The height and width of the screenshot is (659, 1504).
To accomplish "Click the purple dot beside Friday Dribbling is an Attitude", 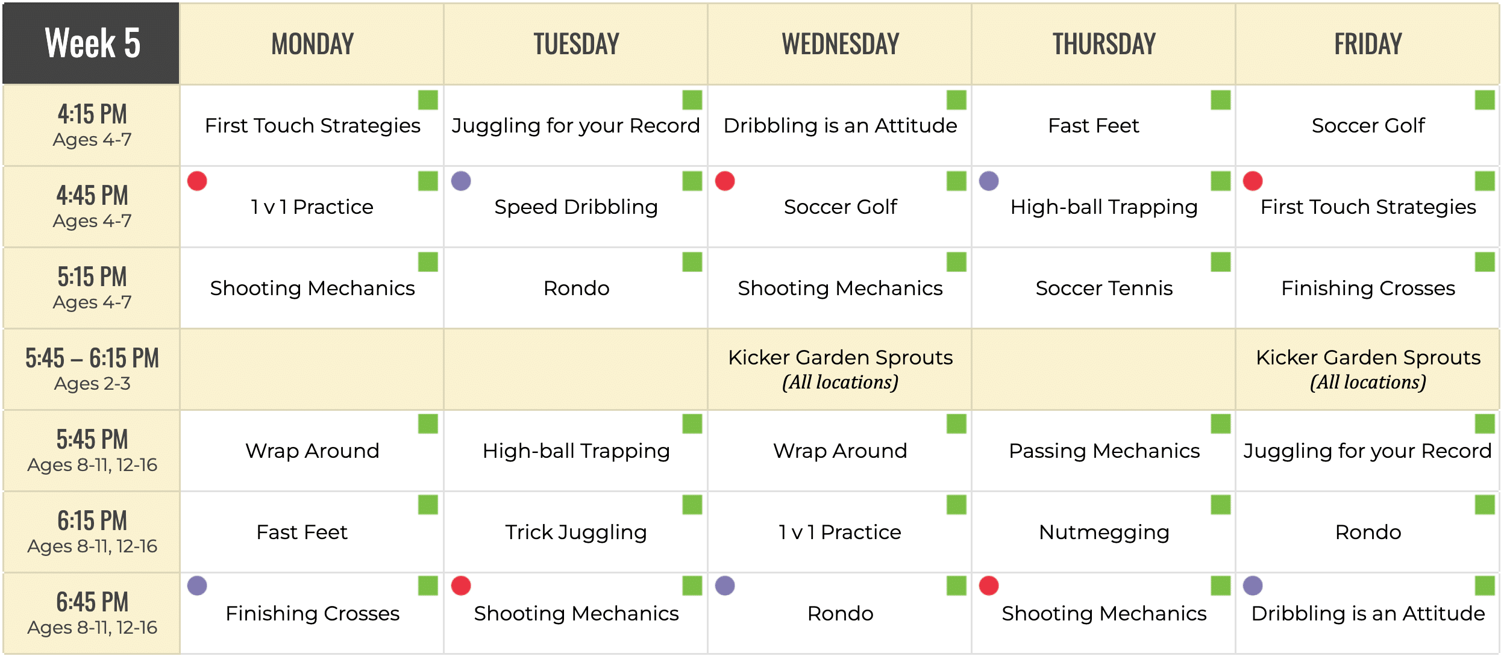I will (x=1253, y=586).
